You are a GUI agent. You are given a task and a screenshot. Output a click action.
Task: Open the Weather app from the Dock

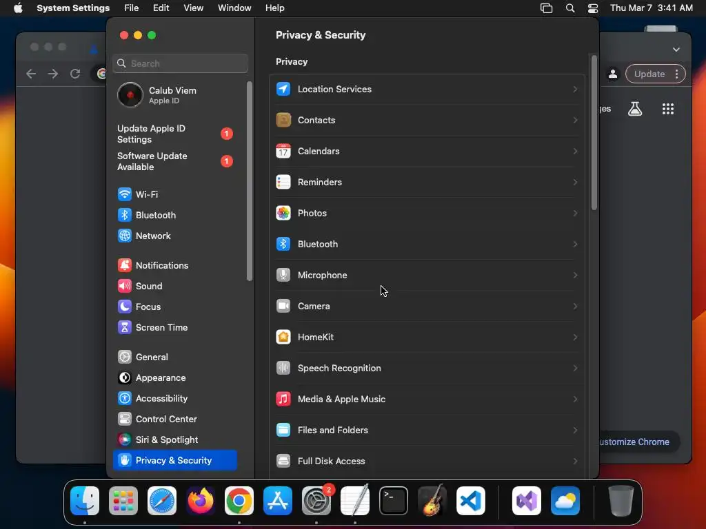coord(565,501)
